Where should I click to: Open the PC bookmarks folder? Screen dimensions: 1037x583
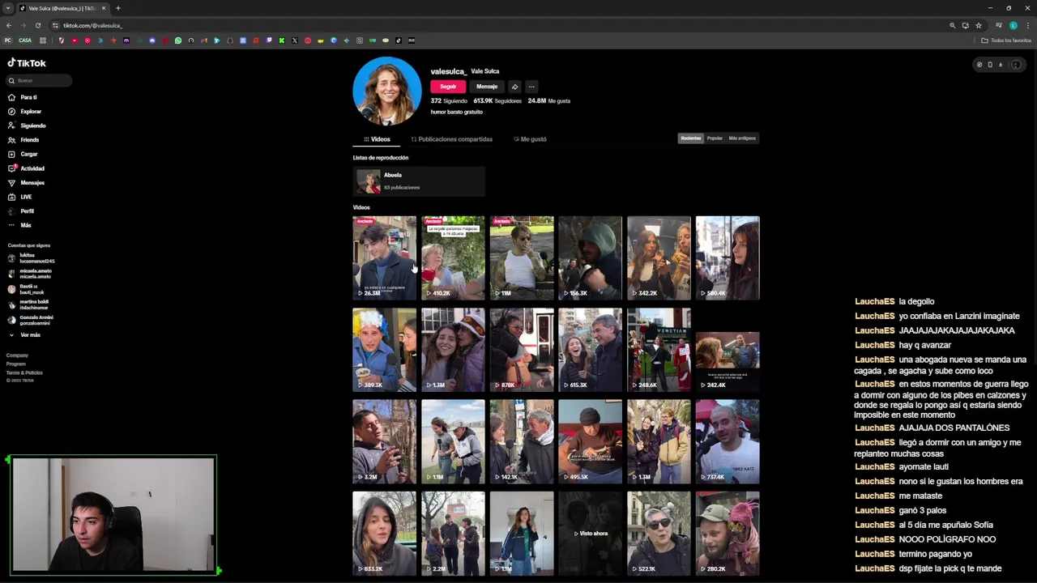[x=8, y=40]
